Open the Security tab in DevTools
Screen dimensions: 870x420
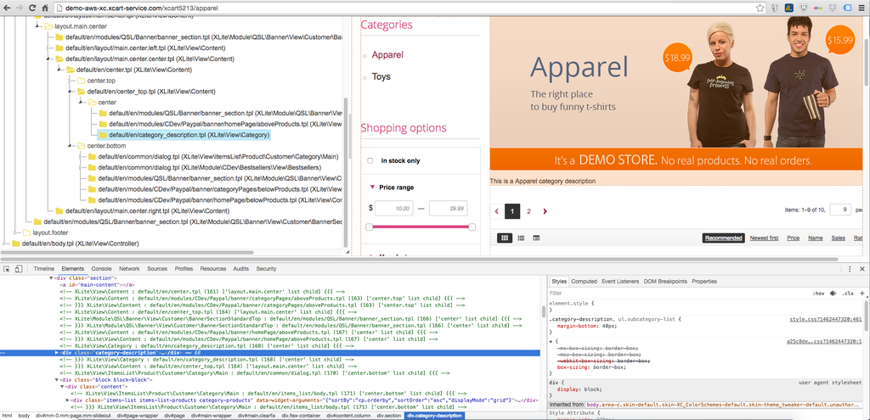pos(266,269)
